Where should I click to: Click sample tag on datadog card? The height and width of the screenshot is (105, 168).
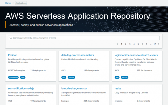coord(71,77)
